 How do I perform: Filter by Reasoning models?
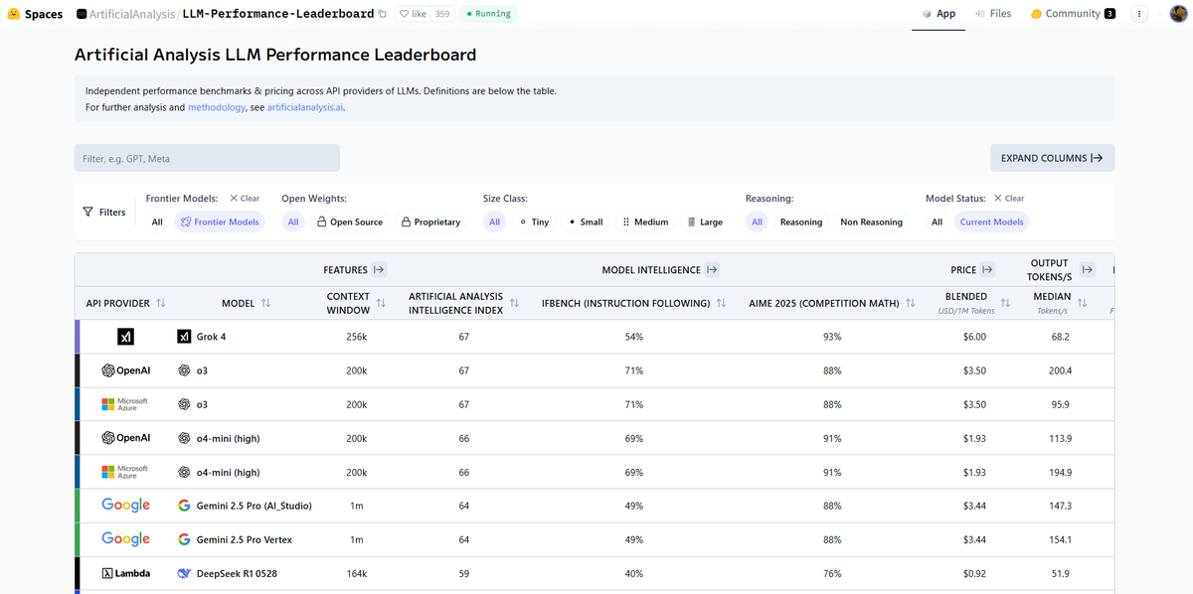click(801, 222)
